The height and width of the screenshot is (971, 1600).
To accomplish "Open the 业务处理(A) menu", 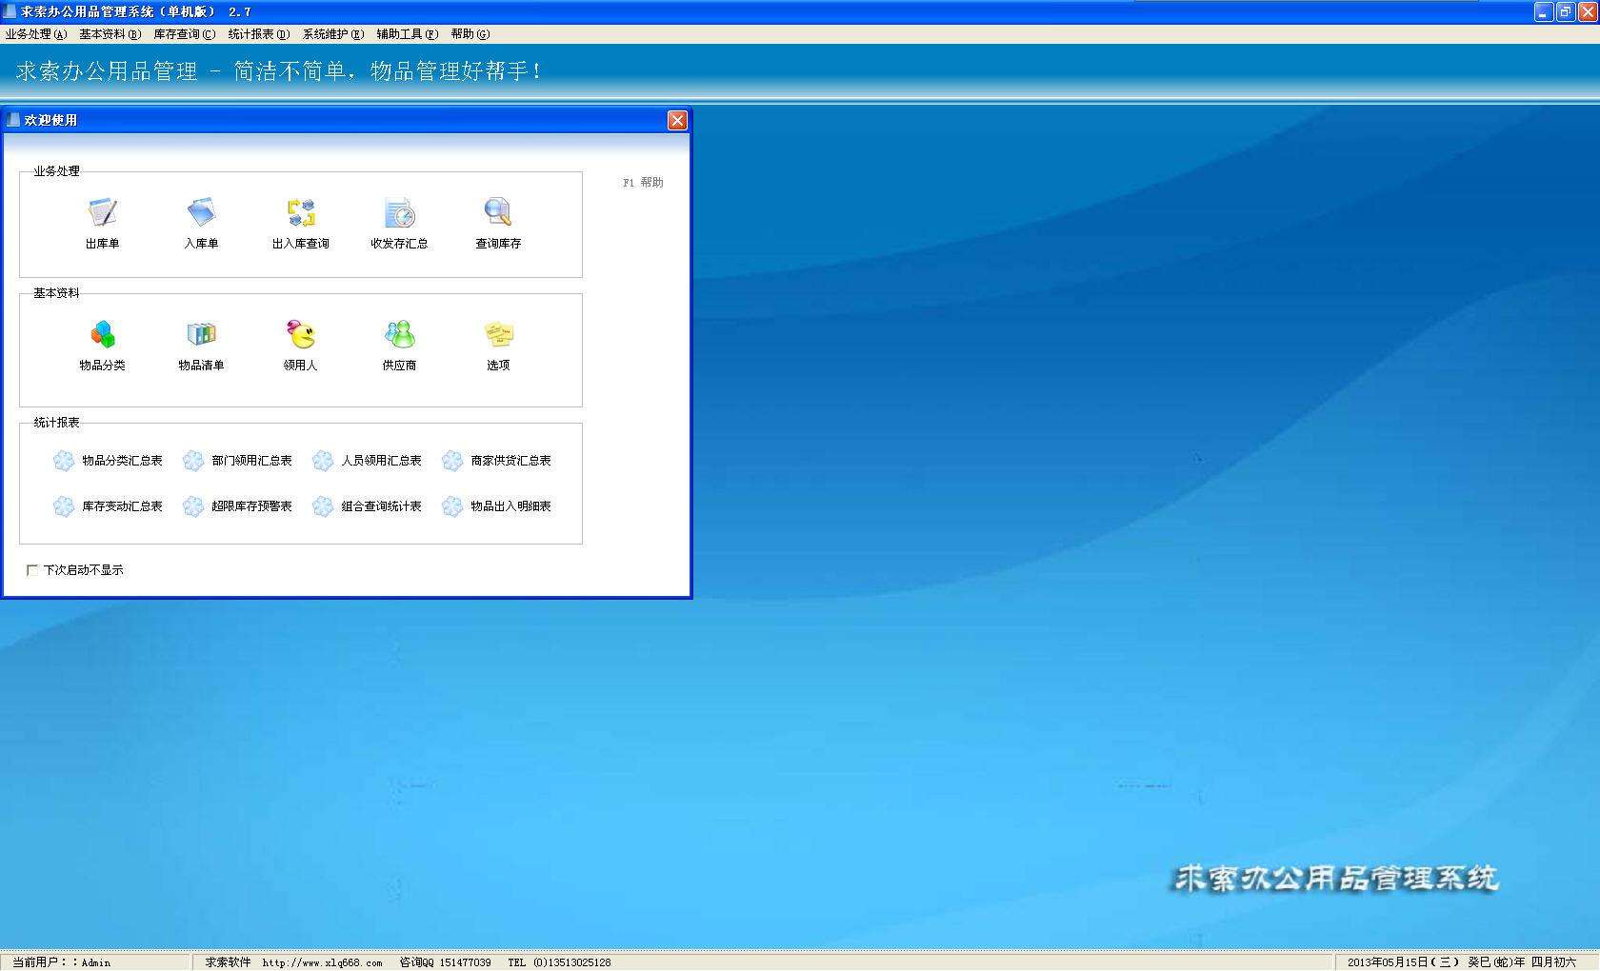I will 36,34.
